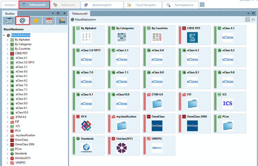The height and width of the screenshot is (166, 258).
Task: Switch to the Suchergebnisse tab
Action: tap(181, 5)
